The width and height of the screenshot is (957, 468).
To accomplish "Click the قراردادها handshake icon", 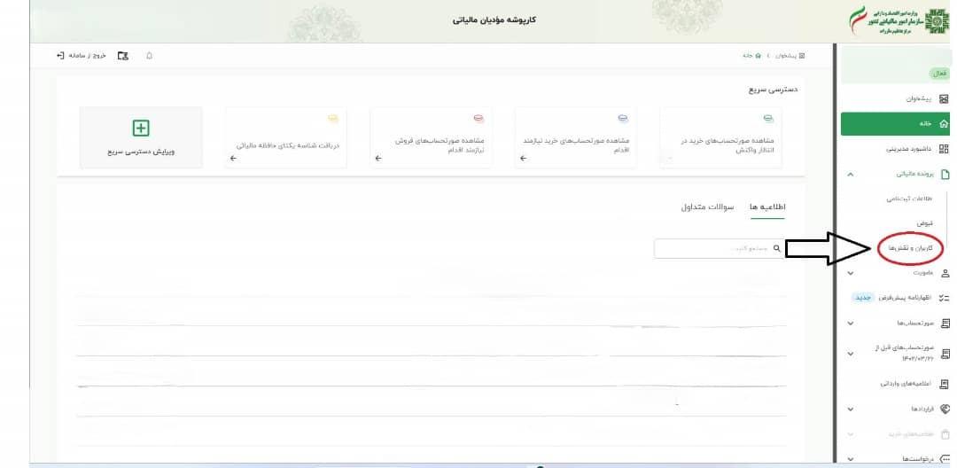I will pyautogui.click(x=945, y=409).
